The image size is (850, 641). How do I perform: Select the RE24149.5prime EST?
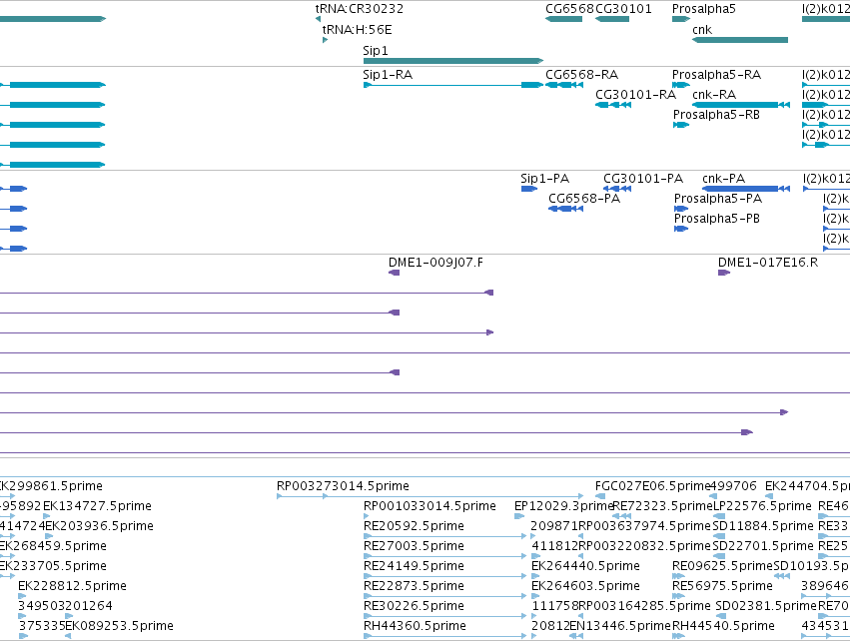click(x=445, y=576)
